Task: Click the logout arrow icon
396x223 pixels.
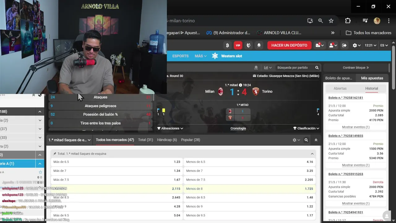Action: 344,45
